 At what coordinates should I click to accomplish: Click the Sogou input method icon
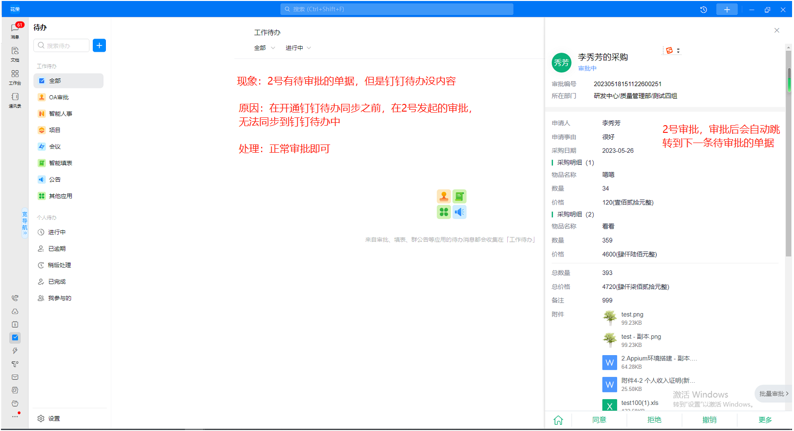click(x=669, y=50)
